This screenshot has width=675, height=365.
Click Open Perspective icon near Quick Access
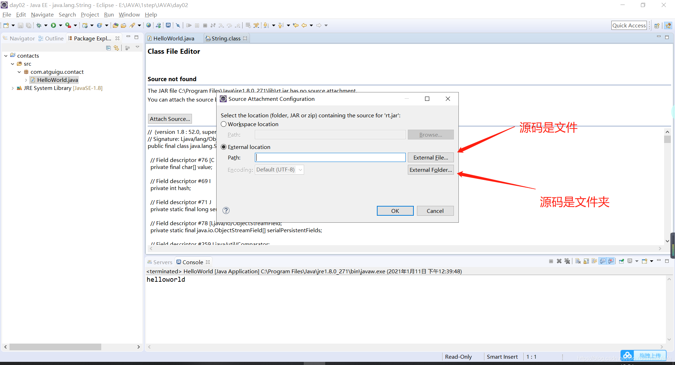pos(657,25)
